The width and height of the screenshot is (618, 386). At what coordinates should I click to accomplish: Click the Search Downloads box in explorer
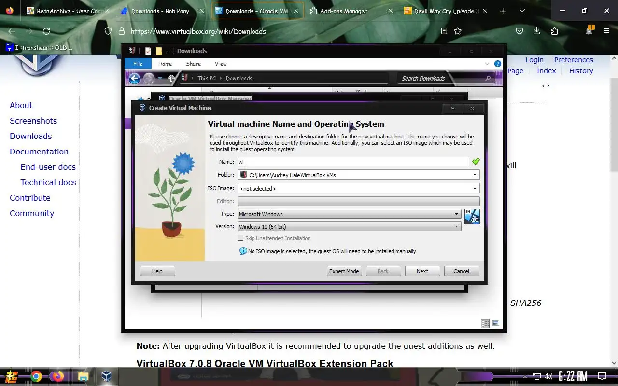(446, 78)
